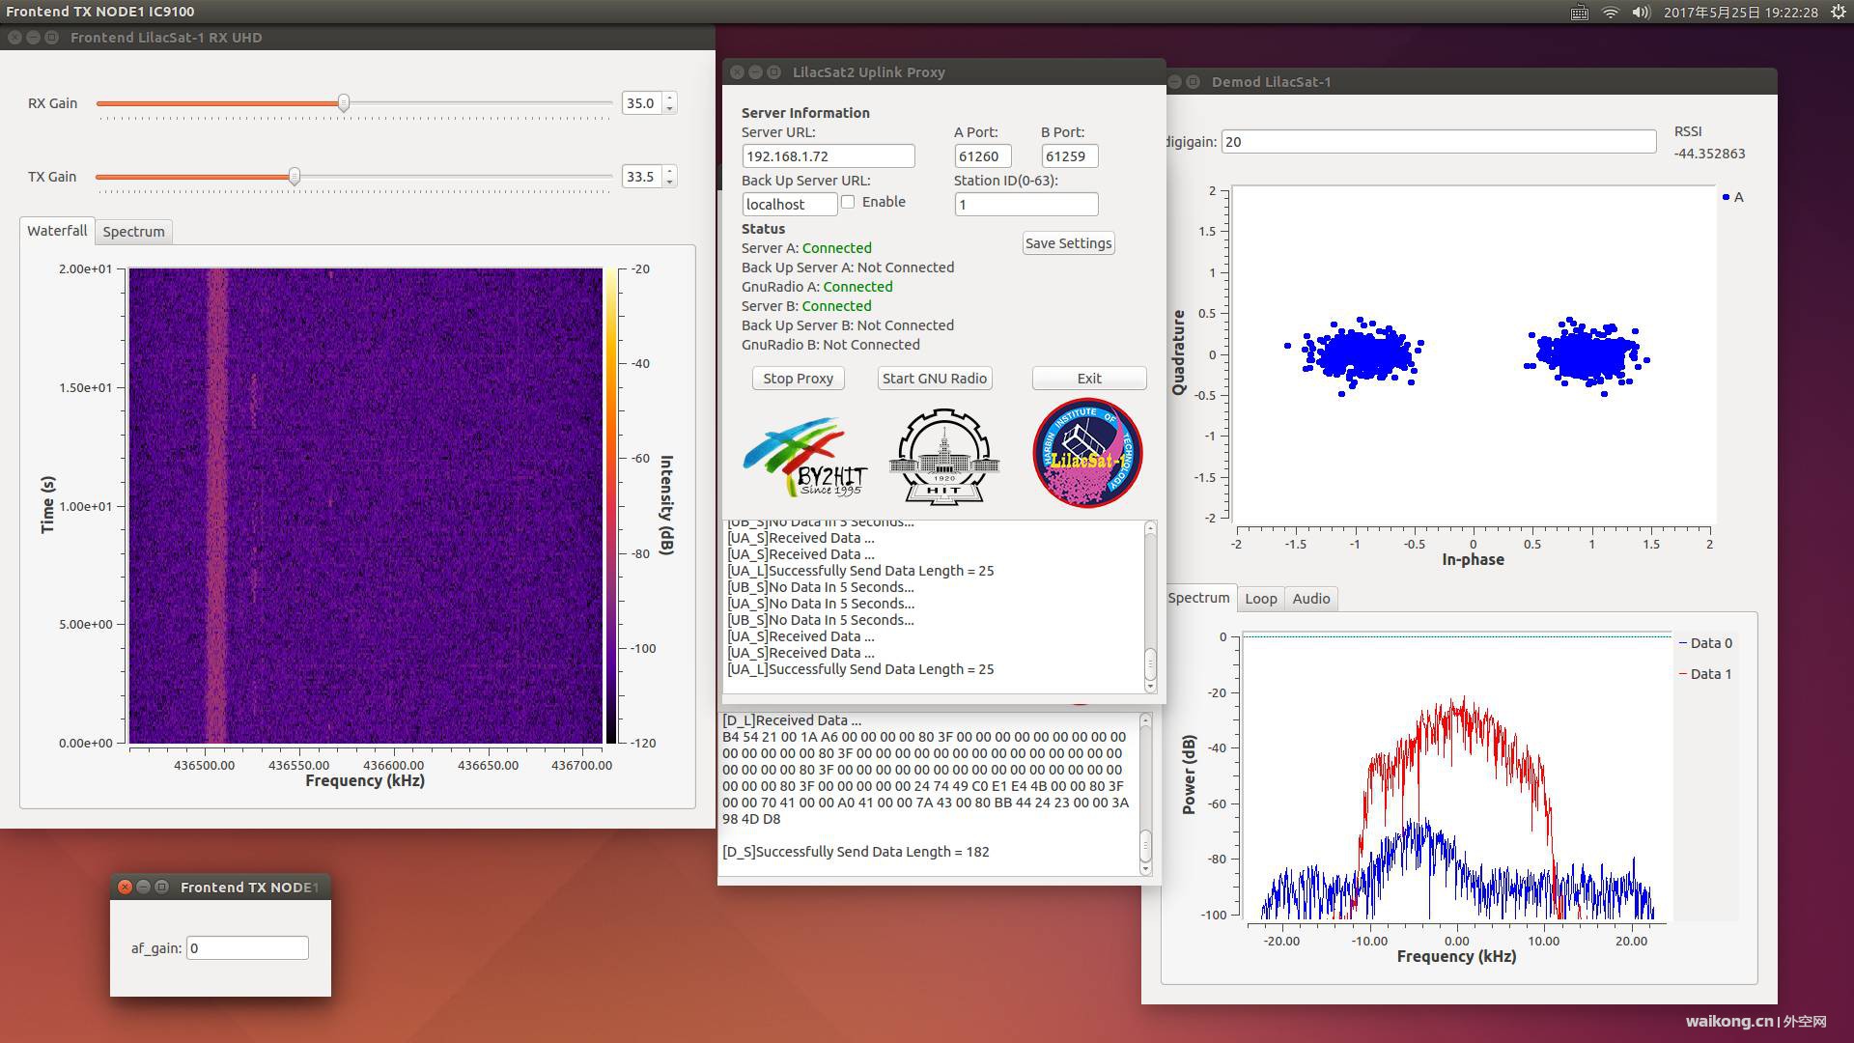Click the Server B: Connected status line

[806, 306]
